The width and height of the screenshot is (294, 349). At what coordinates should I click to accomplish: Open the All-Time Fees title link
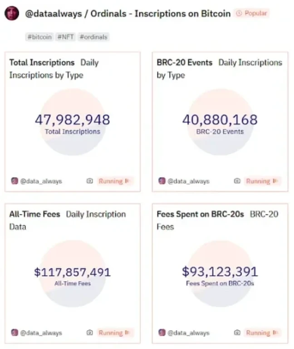coord(35,214)
